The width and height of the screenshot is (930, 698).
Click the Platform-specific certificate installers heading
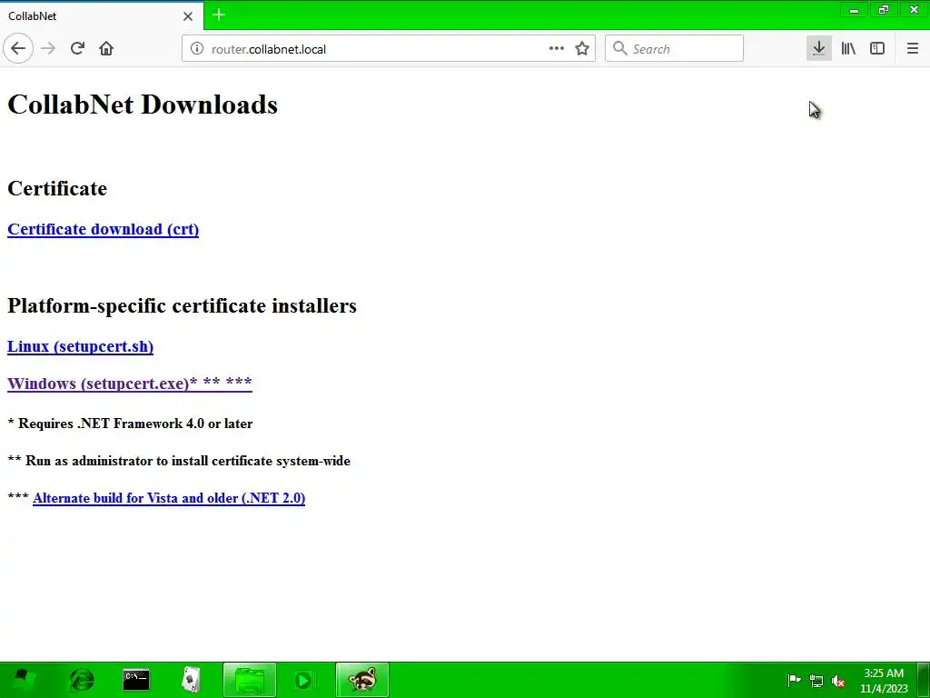(x=182, y=305)
